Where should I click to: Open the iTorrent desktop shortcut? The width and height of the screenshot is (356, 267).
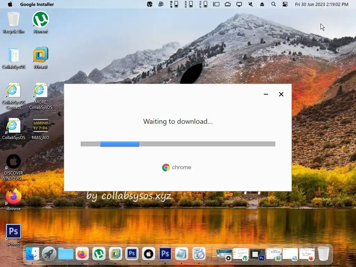pos(41,23)
